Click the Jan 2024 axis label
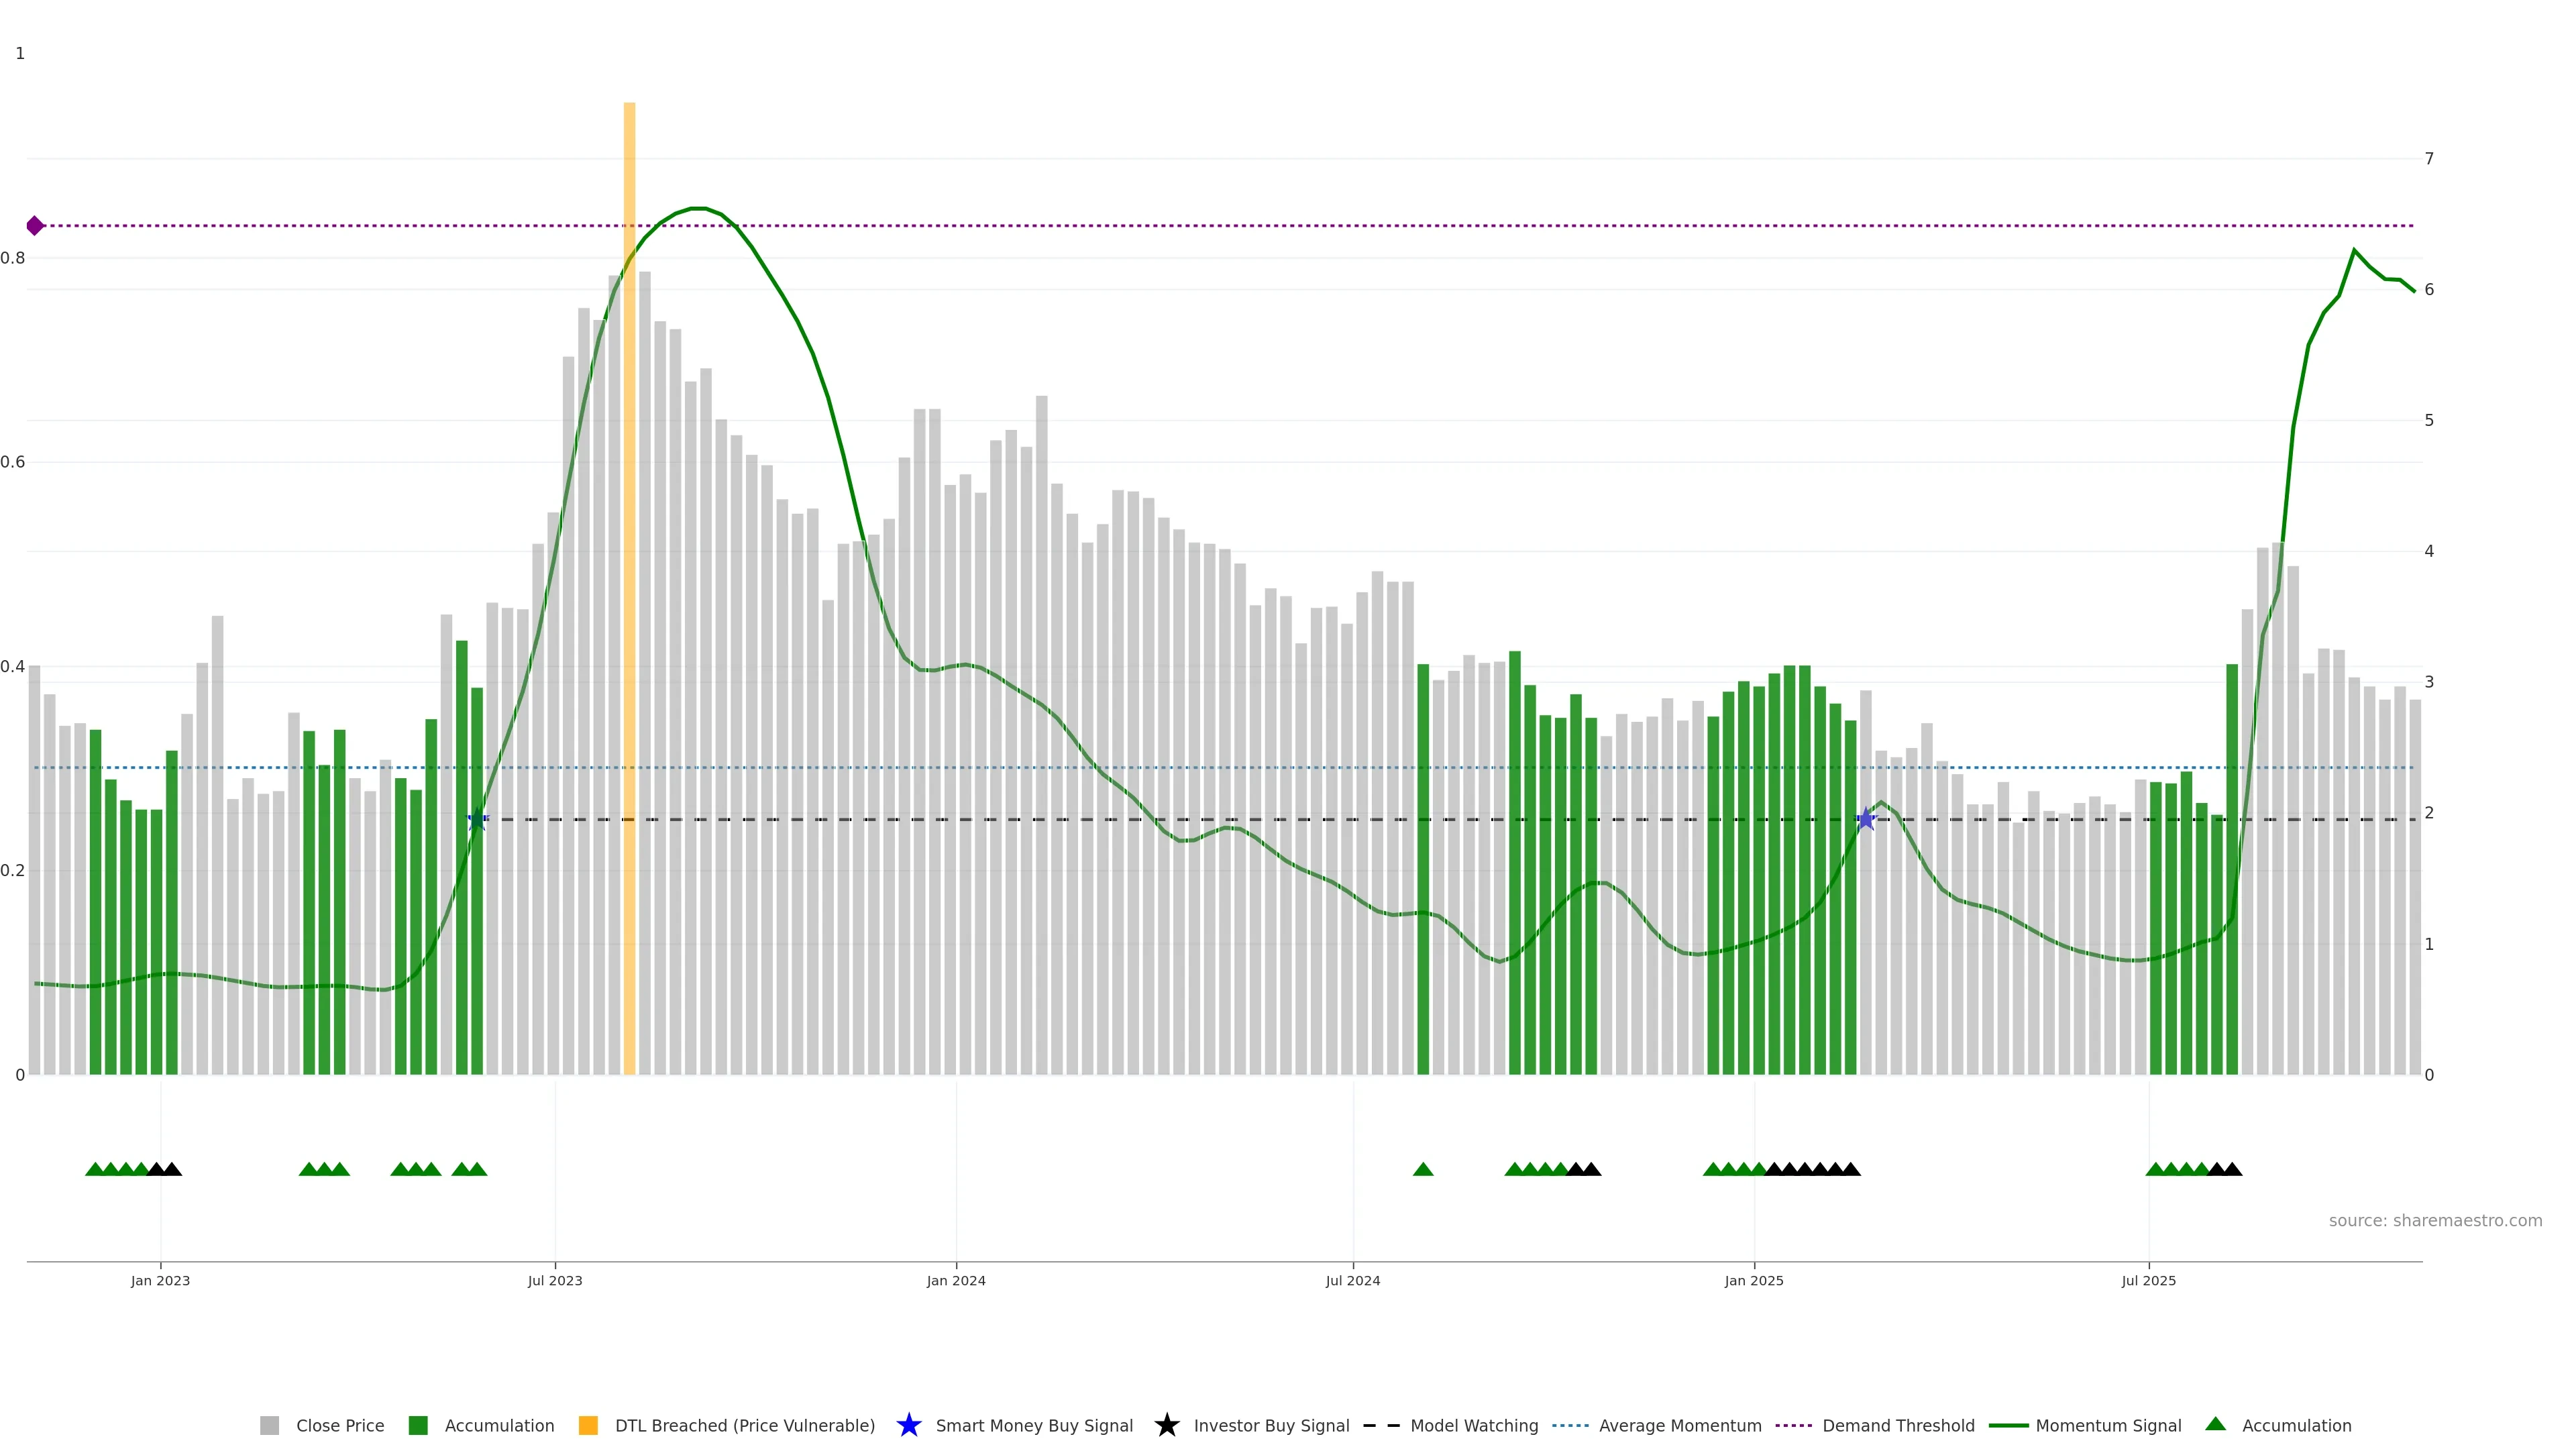Screen dimensions: 2576x1449 click(x=956, y=1280)
